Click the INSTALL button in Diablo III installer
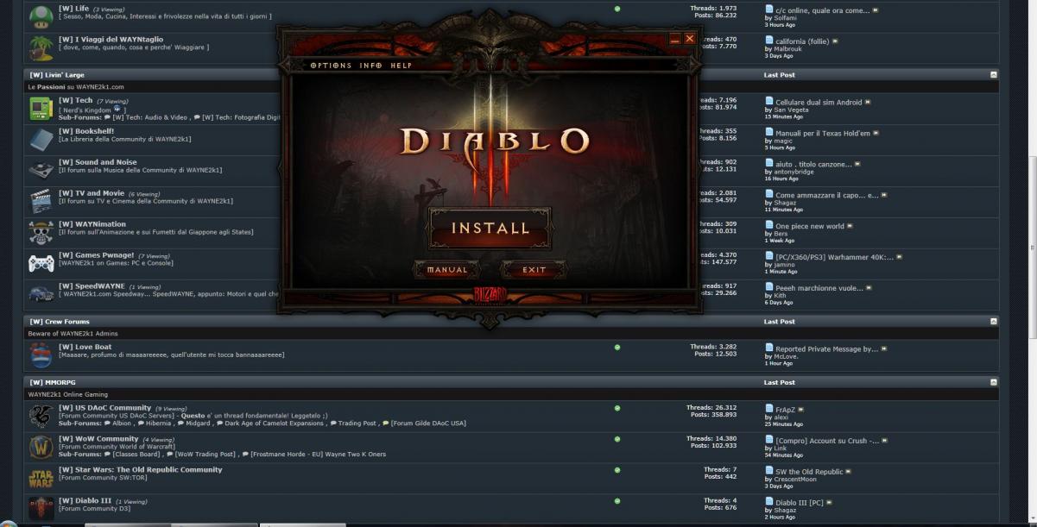Image resolution: width=1037 pixels, height=527 pixels. [x=490, y=229]
